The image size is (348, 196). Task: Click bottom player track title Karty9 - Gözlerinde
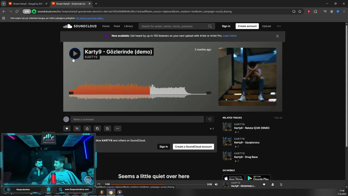[x=243, y=186]
